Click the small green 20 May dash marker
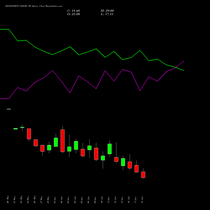 (x=9, y=109)
